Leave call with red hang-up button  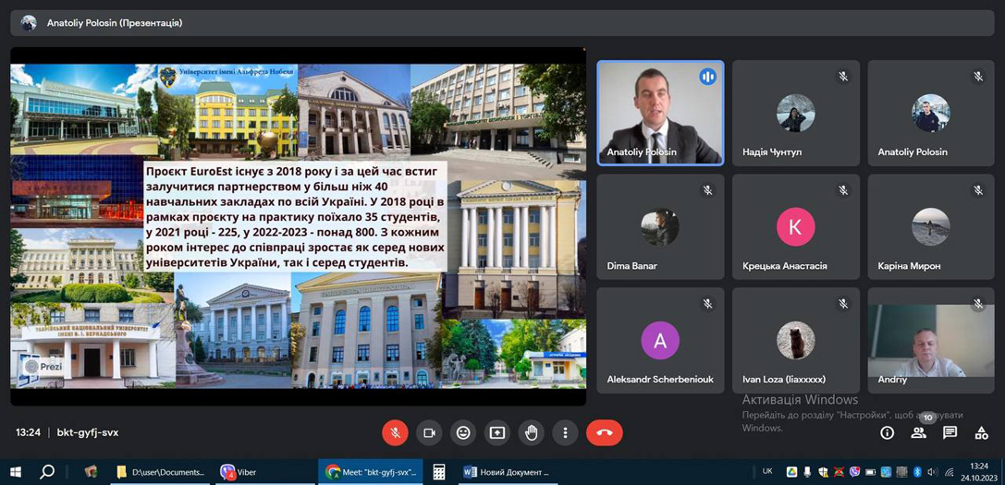coord(605,433)
